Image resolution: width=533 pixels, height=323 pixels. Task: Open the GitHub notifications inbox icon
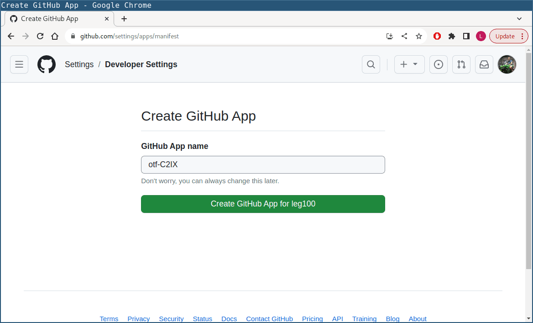click(484, 64)
